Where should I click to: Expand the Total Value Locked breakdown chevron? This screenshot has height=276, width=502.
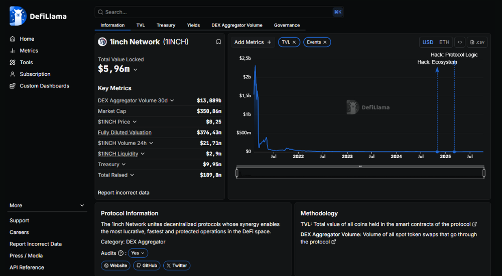[136, 70]
